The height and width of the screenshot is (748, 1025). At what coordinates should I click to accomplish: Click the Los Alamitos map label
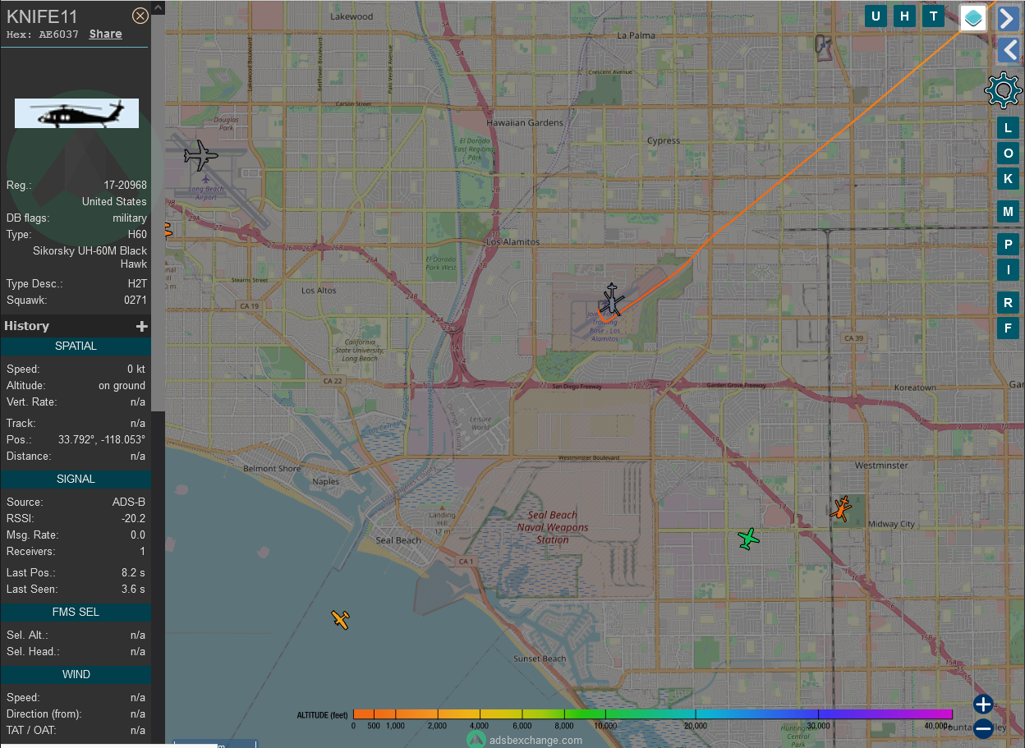coord(513,242)
